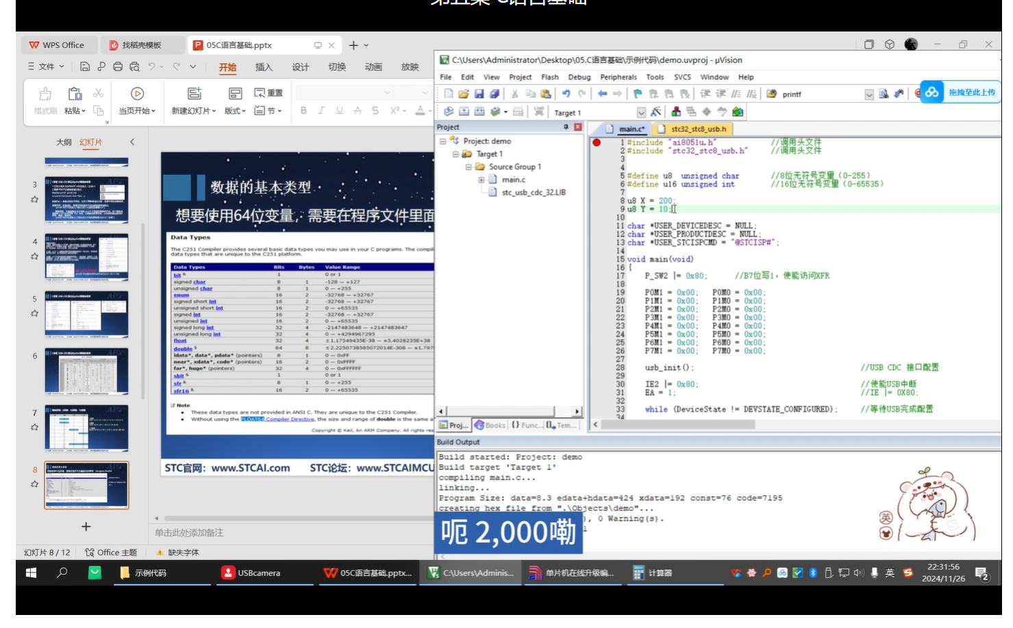Viewport: 1013px width, 628px height.
Task: Collapse Source Group 1 tree node
Action: 468,167
